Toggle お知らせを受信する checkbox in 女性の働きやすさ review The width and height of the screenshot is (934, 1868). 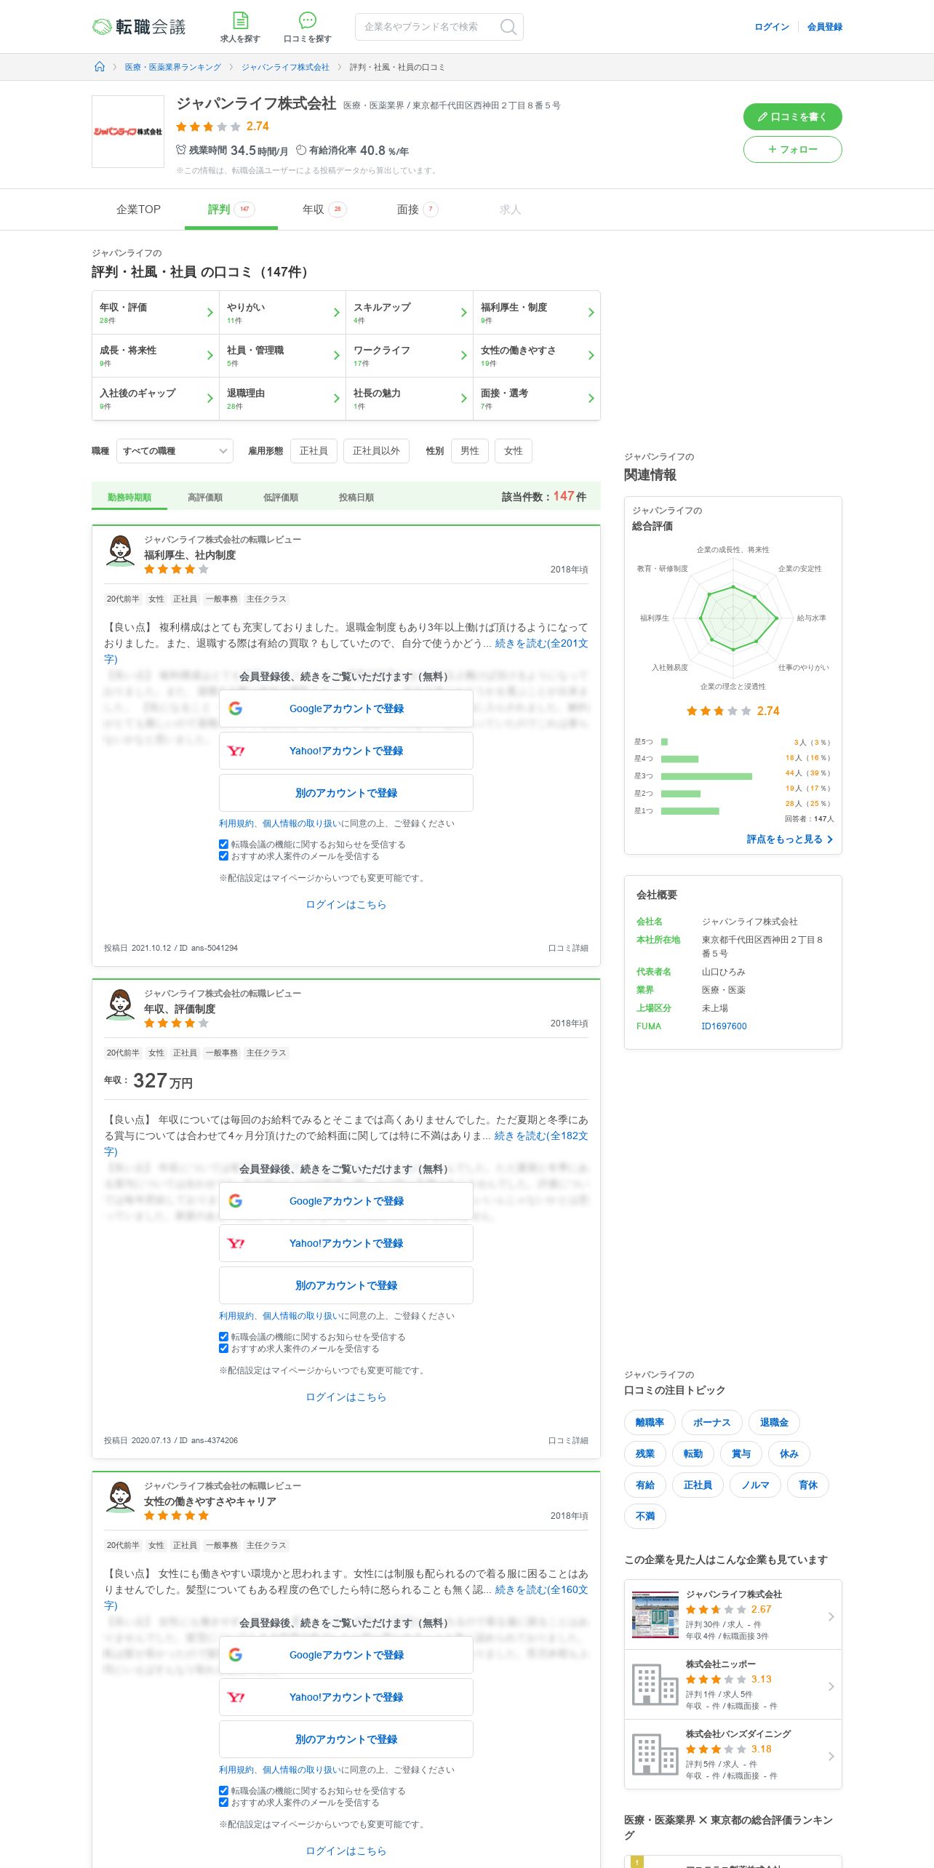point(224,1791)
